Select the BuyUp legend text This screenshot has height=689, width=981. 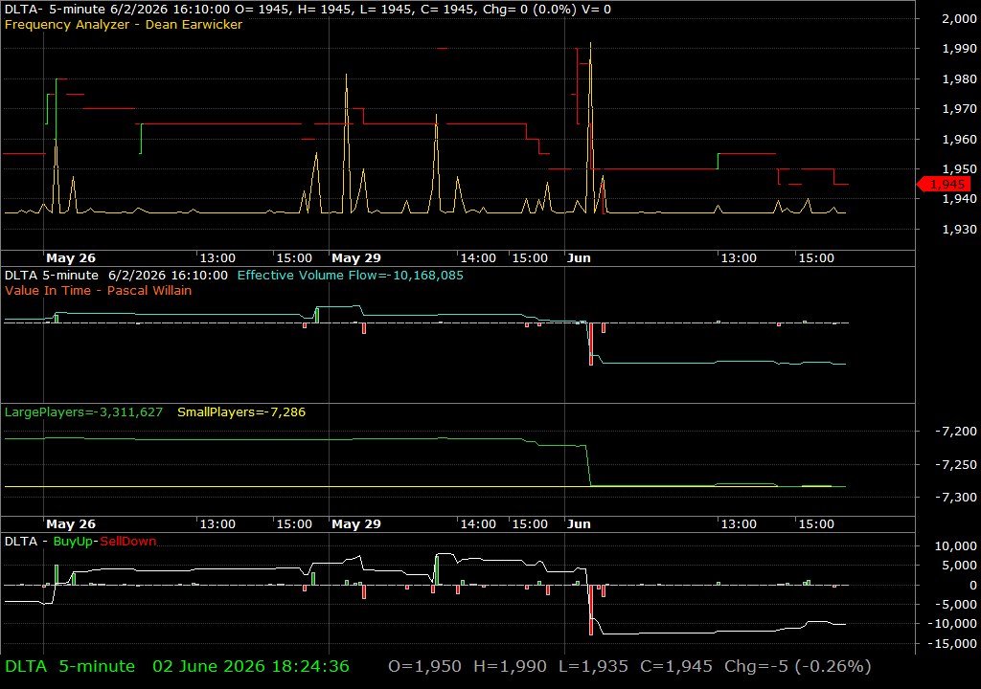[73, 542]
